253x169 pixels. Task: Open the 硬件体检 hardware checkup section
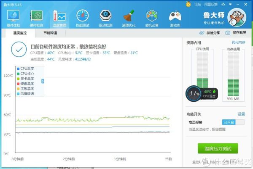point(13,18)
